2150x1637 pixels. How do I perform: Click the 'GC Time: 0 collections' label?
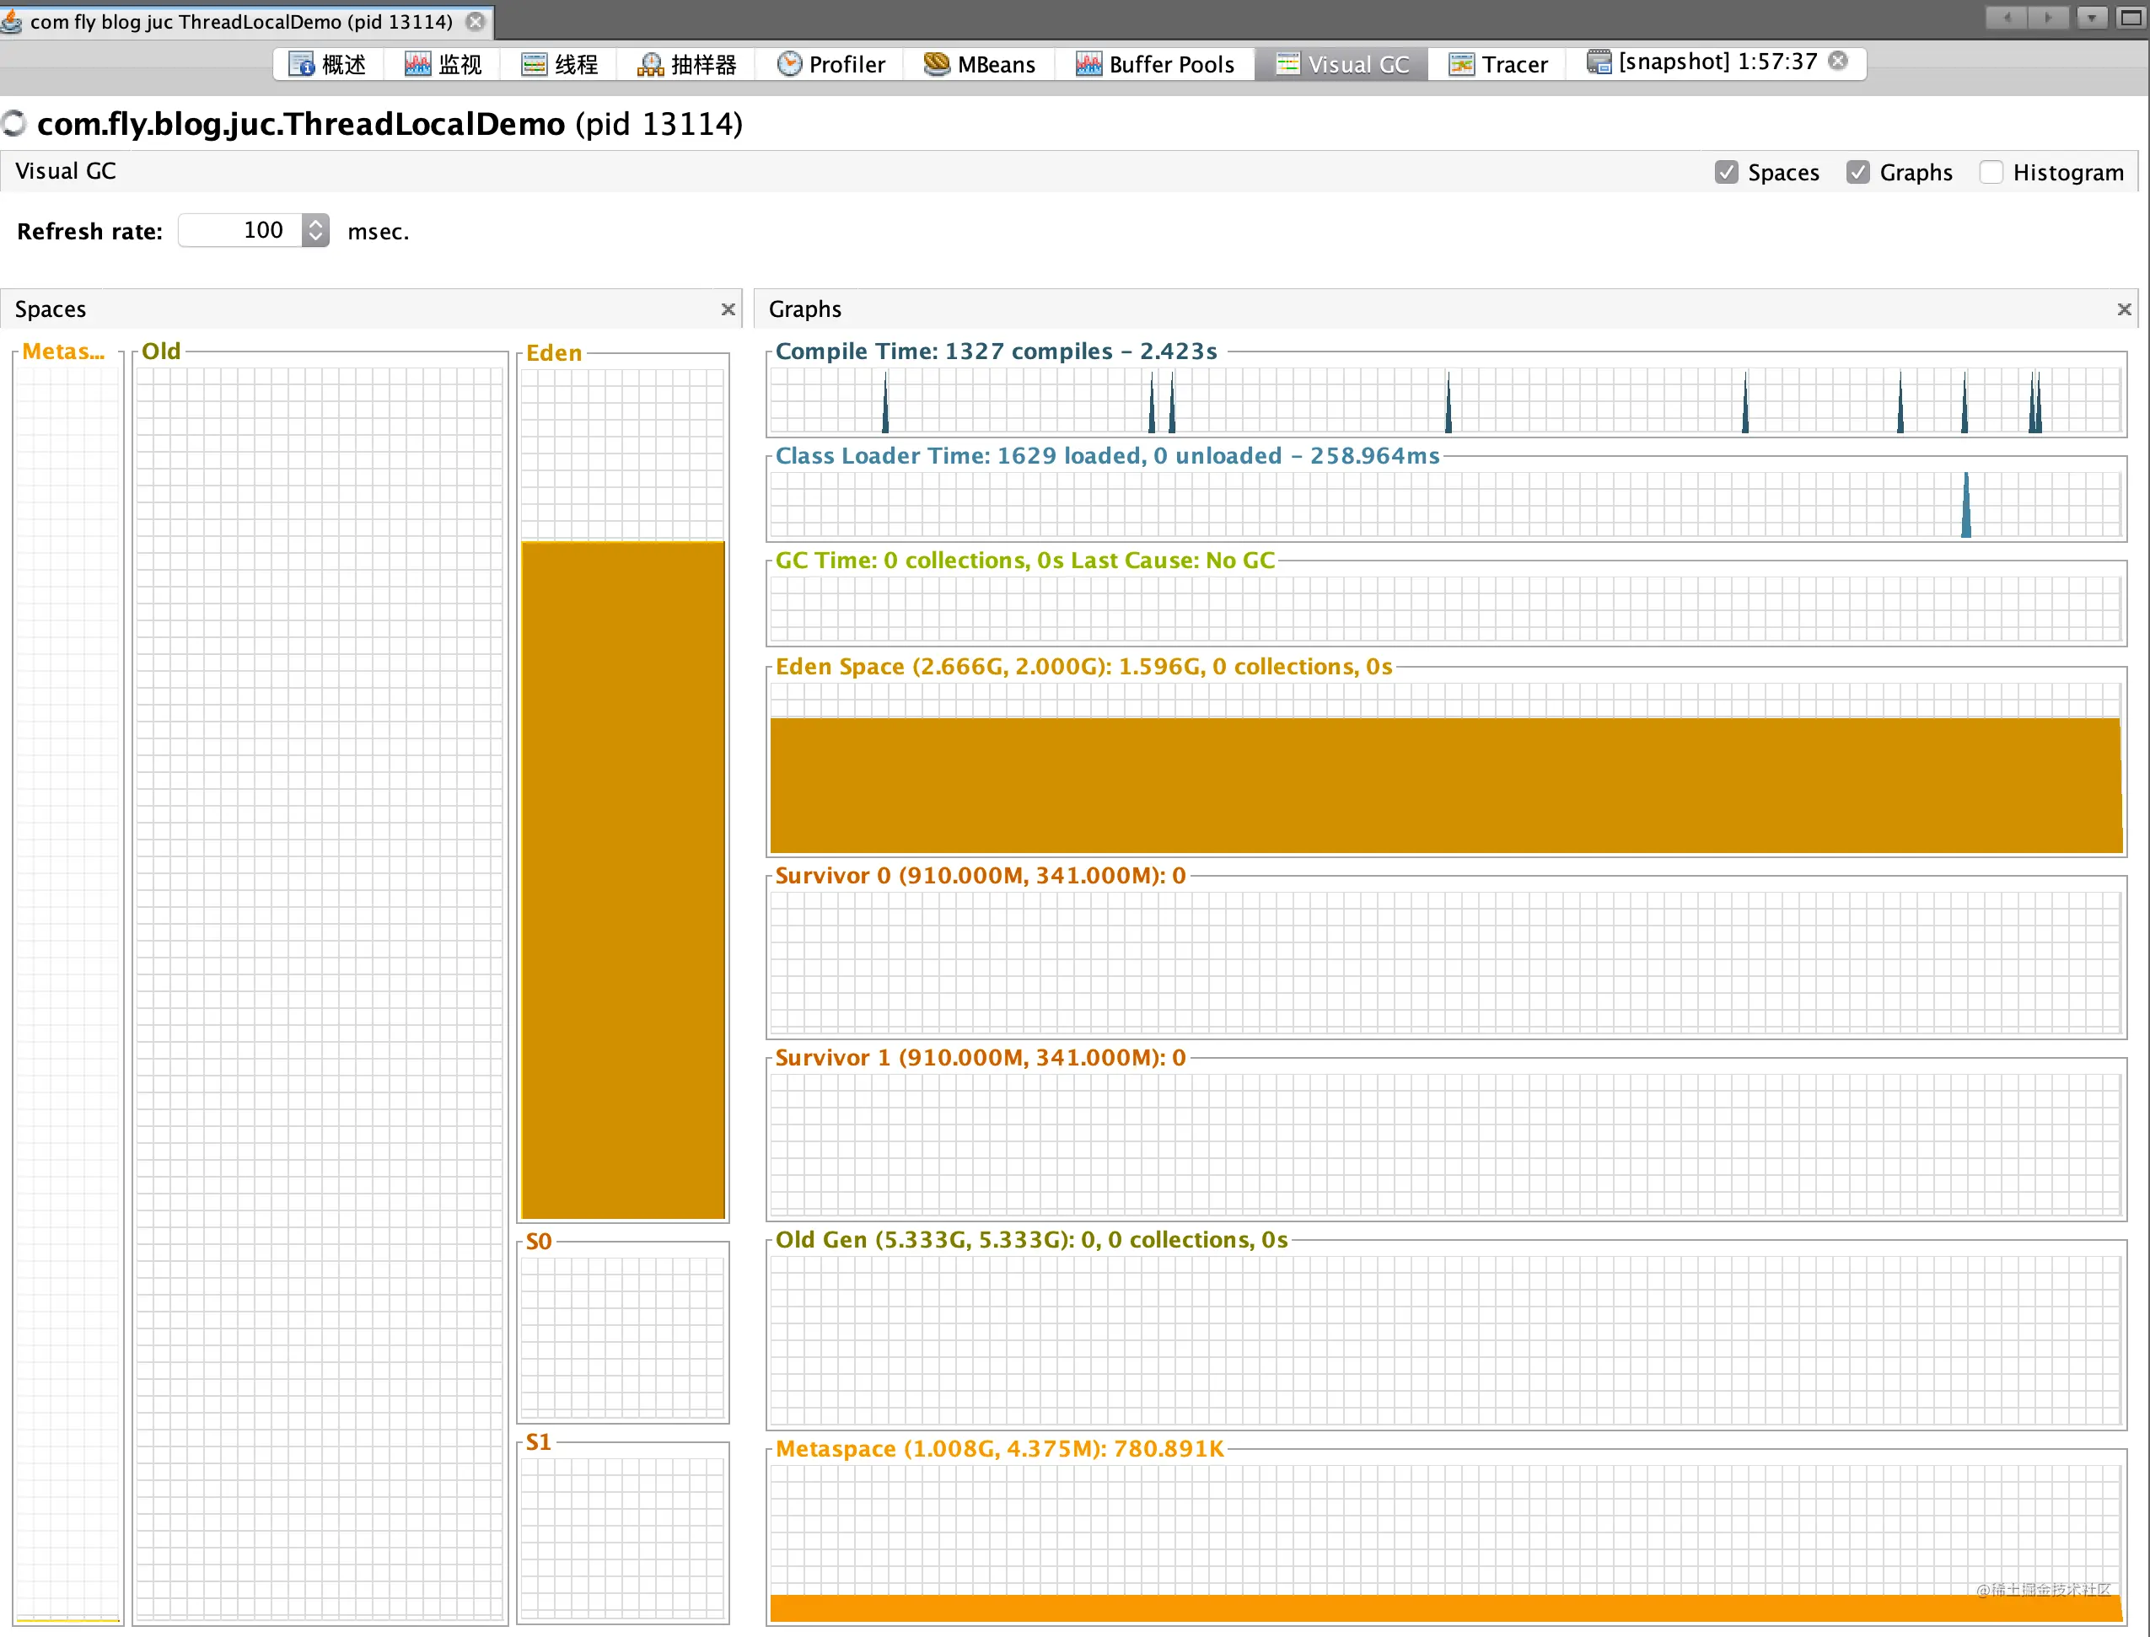[x=1024, y=561]
